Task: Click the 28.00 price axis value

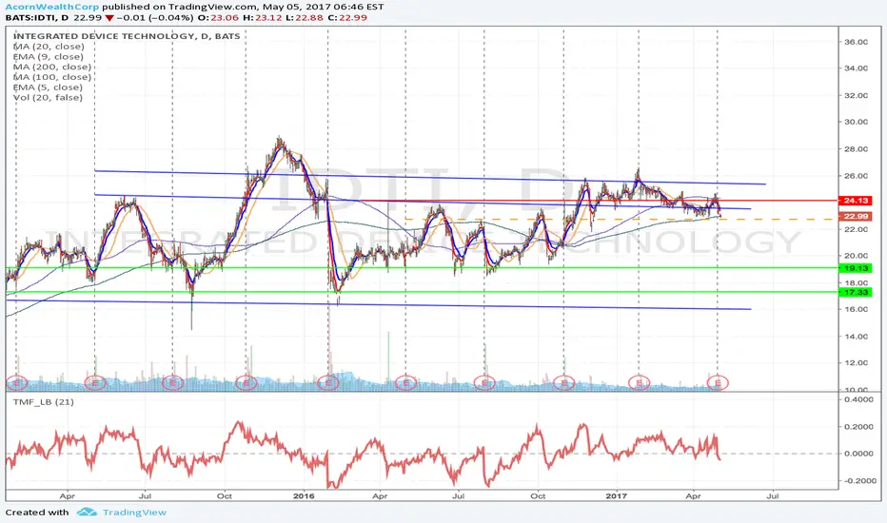Action: pyautogui.click(x=856, y=149)
